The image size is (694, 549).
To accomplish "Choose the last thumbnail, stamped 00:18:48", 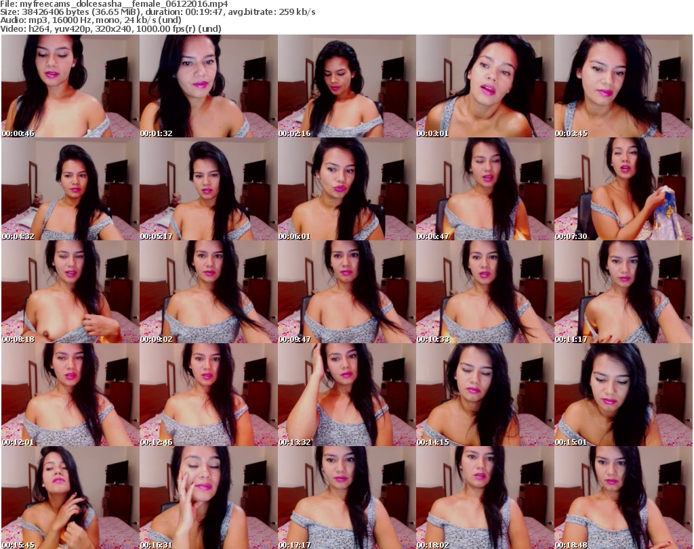I will pos(624,498).
